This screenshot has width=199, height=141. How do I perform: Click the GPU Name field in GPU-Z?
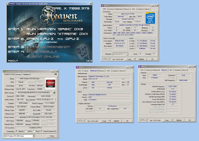(30, 79)
